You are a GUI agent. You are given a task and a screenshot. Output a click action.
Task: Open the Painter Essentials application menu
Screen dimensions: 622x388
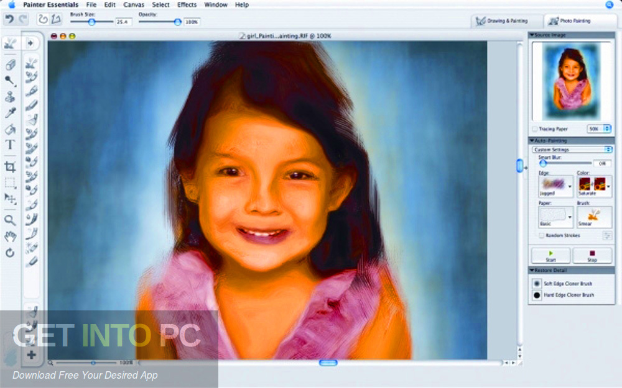(51, 5)
